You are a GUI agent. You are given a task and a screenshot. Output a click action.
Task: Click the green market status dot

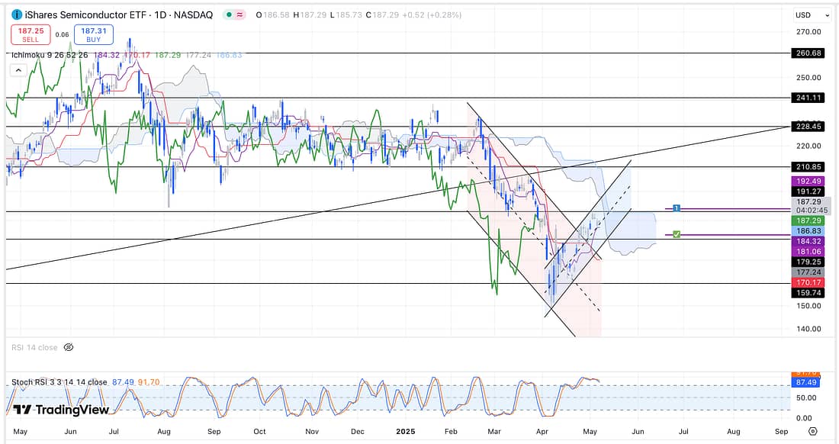[229, 15]
